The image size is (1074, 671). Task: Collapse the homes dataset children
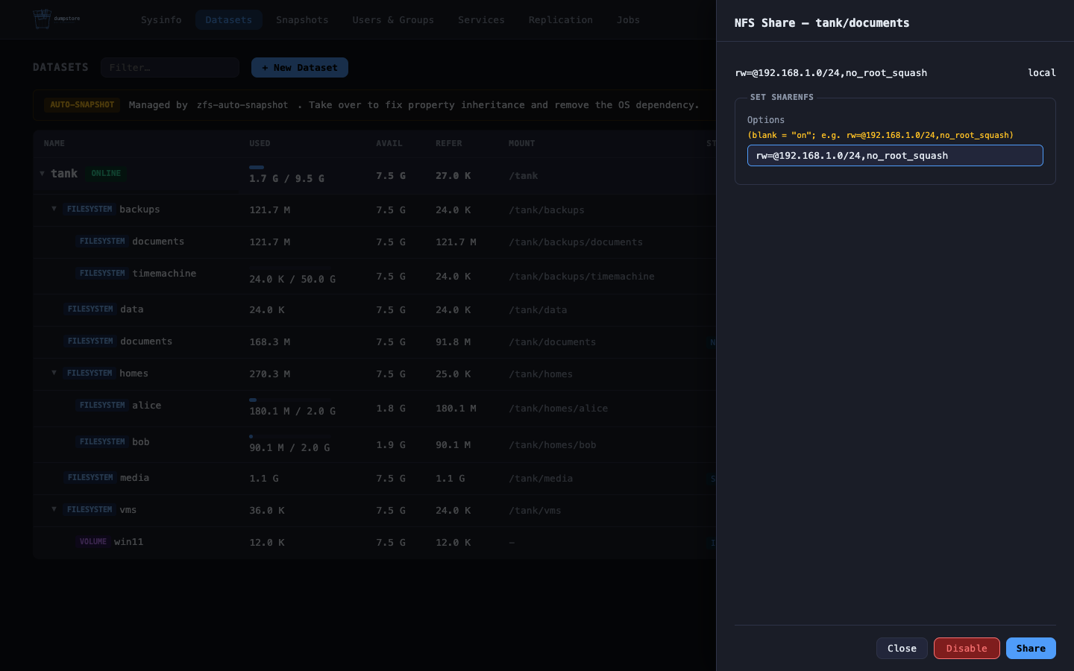[x=54, y=373]
